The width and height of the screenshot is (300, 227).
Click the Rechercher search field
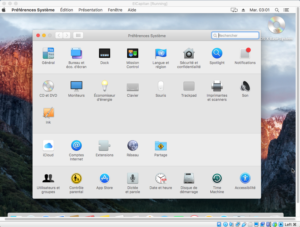click(x=235, y=35)
